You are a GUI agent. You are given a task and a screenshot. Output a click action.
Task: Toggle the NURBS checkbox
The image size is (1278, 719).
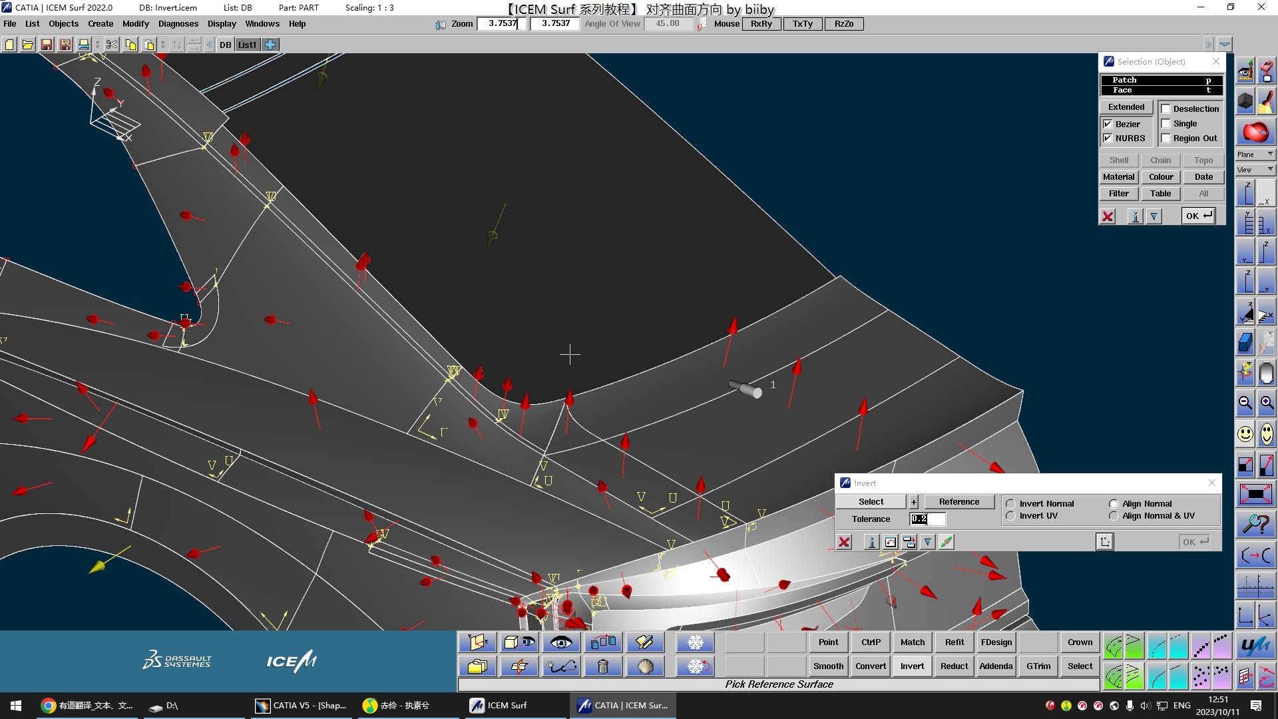(1108, 138)
